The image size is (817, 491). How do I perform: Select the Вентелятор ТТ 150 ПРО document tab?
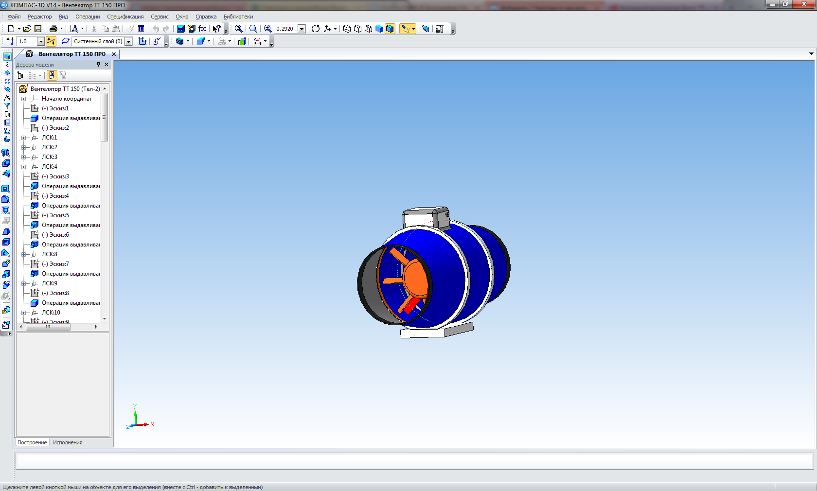(72, 54)
